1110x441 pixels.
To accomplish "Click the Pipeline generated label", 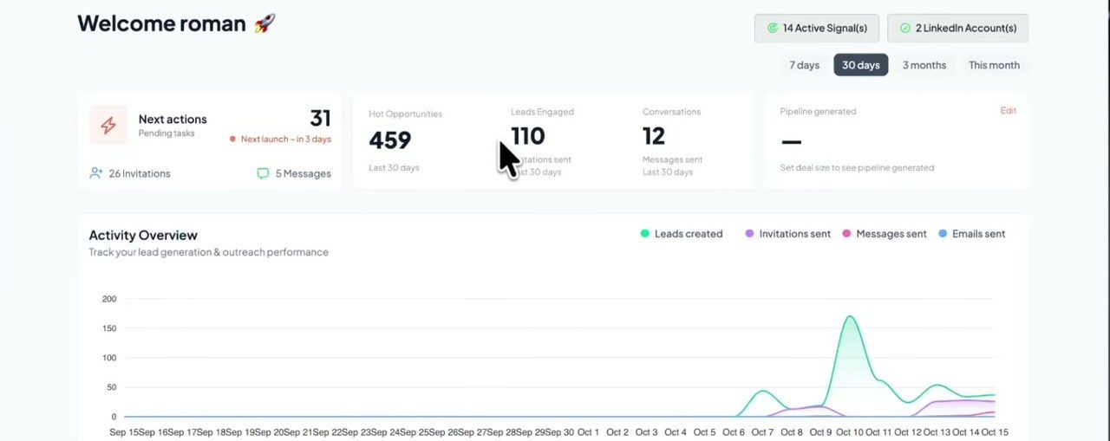I will 818,112.
